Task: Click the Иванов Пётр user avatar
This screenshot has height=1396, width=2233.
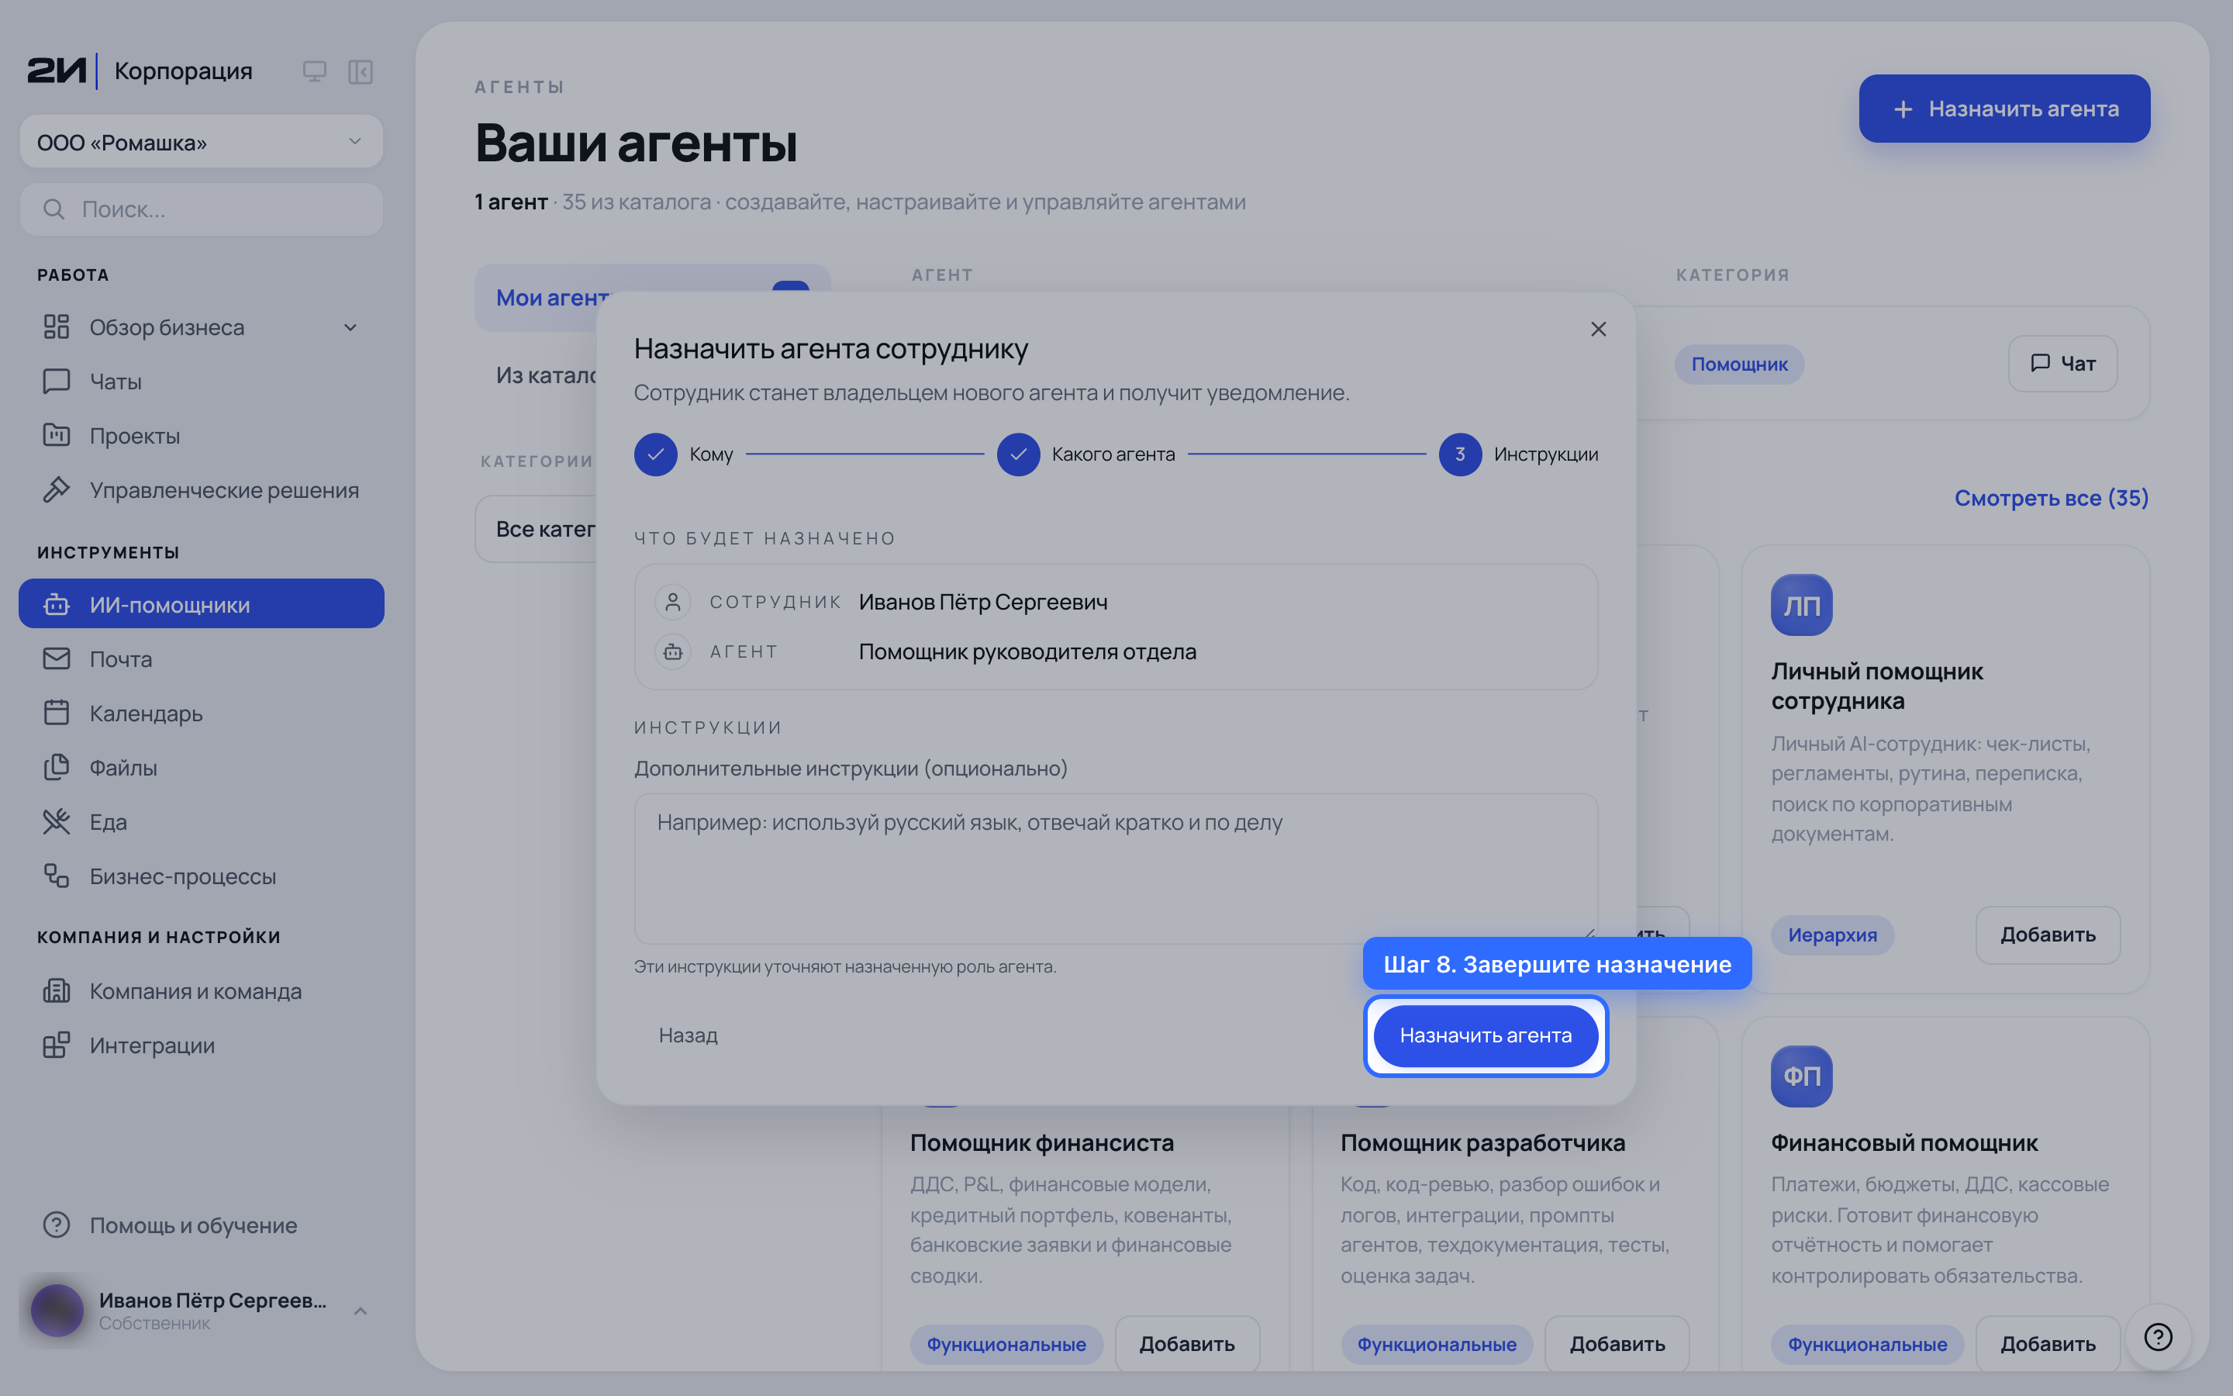Action: tap(57, 1310)
